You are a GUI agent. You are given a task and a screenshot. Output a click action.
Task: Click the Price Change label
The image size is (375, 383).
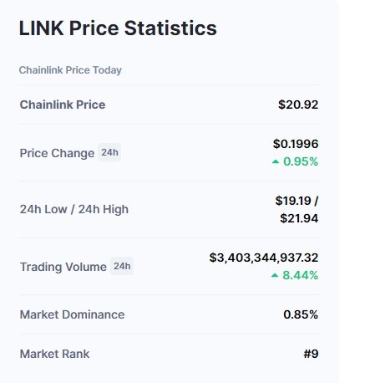57,153
